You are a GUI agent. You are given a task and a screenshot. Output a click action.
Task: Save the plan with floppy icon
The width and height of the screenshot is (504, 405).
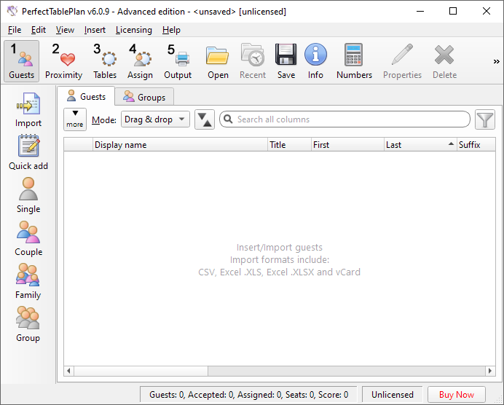(x=286, y=61)
